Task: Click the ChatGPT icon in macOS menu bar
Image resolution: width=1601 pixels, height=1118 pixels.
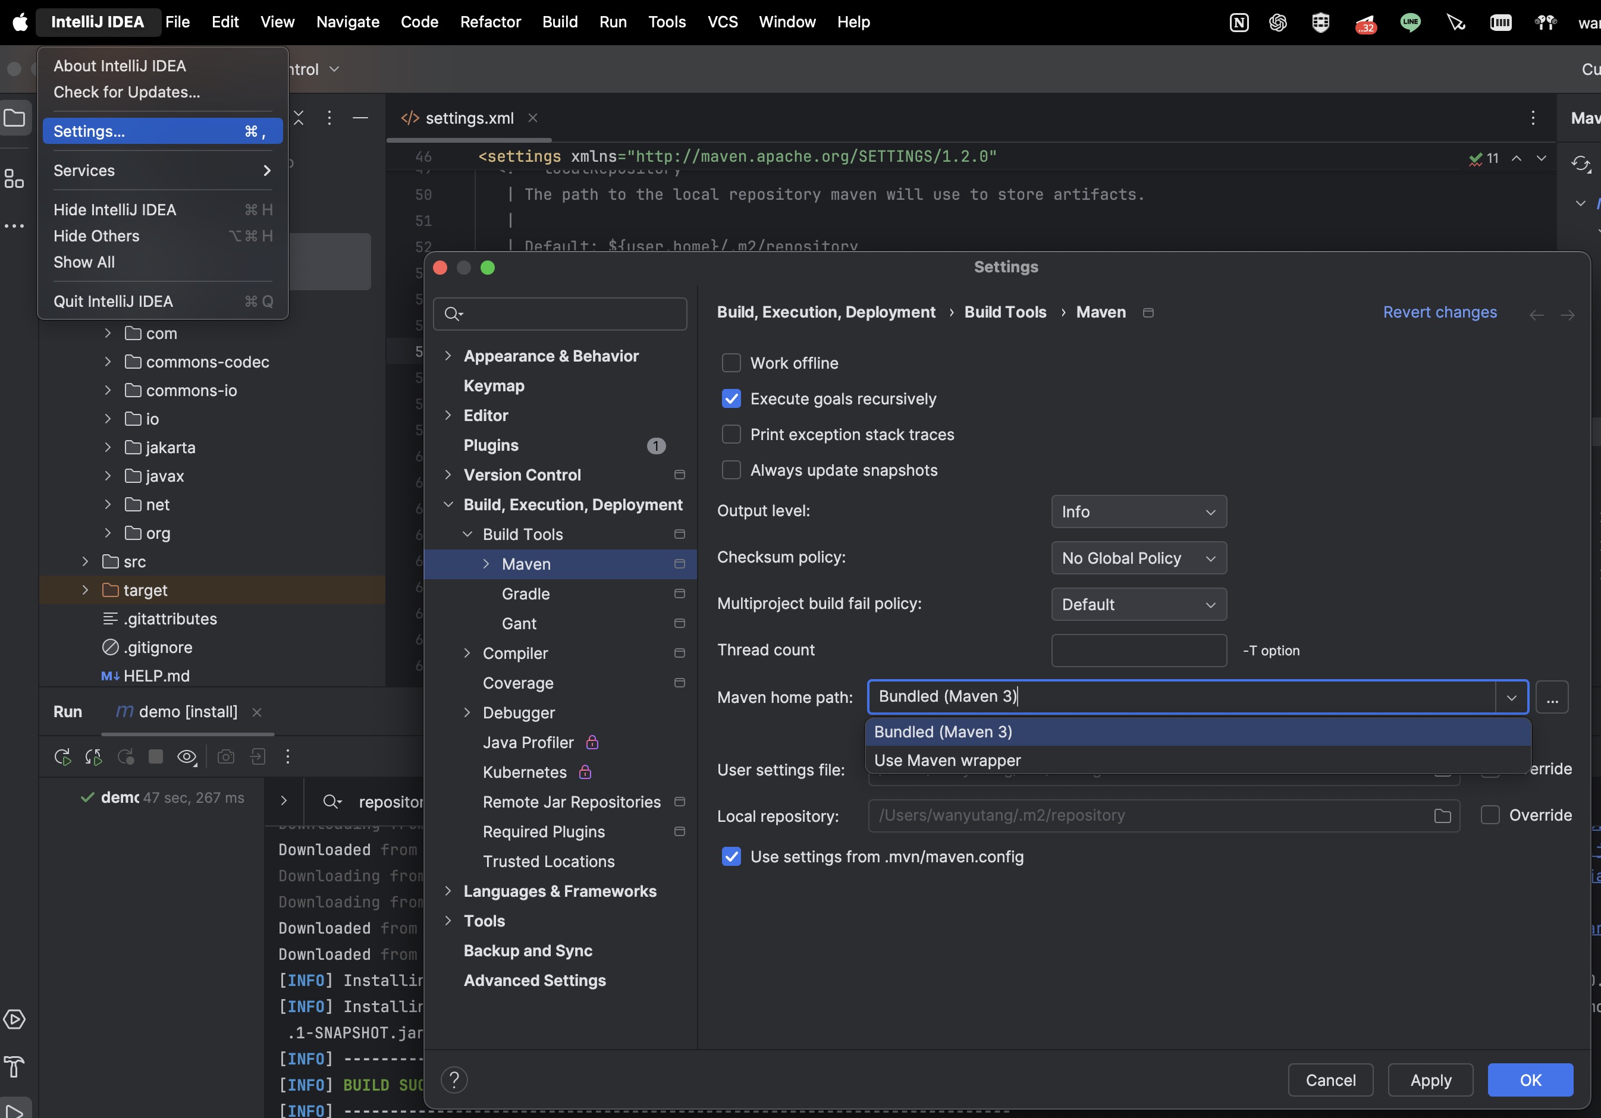Action: [1278, 23]
